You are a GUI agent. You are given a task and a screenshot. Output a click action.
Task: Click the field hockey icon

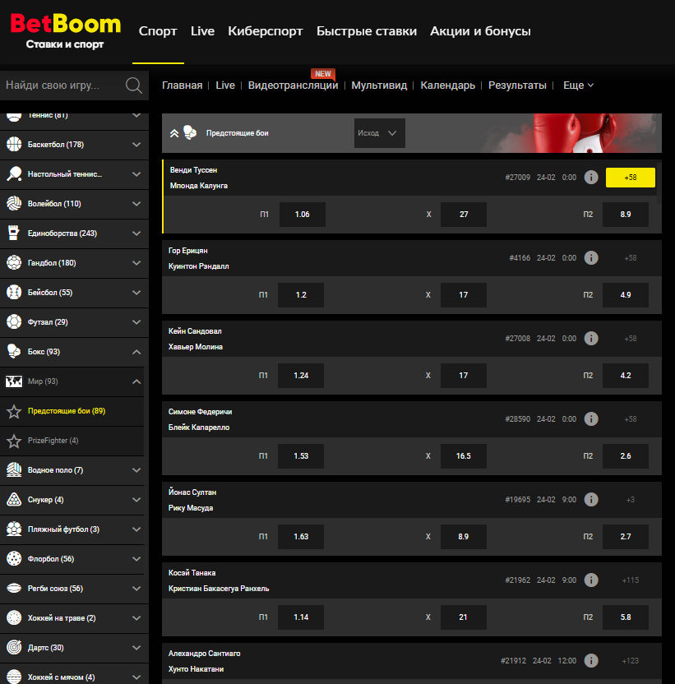coord(14,618)
